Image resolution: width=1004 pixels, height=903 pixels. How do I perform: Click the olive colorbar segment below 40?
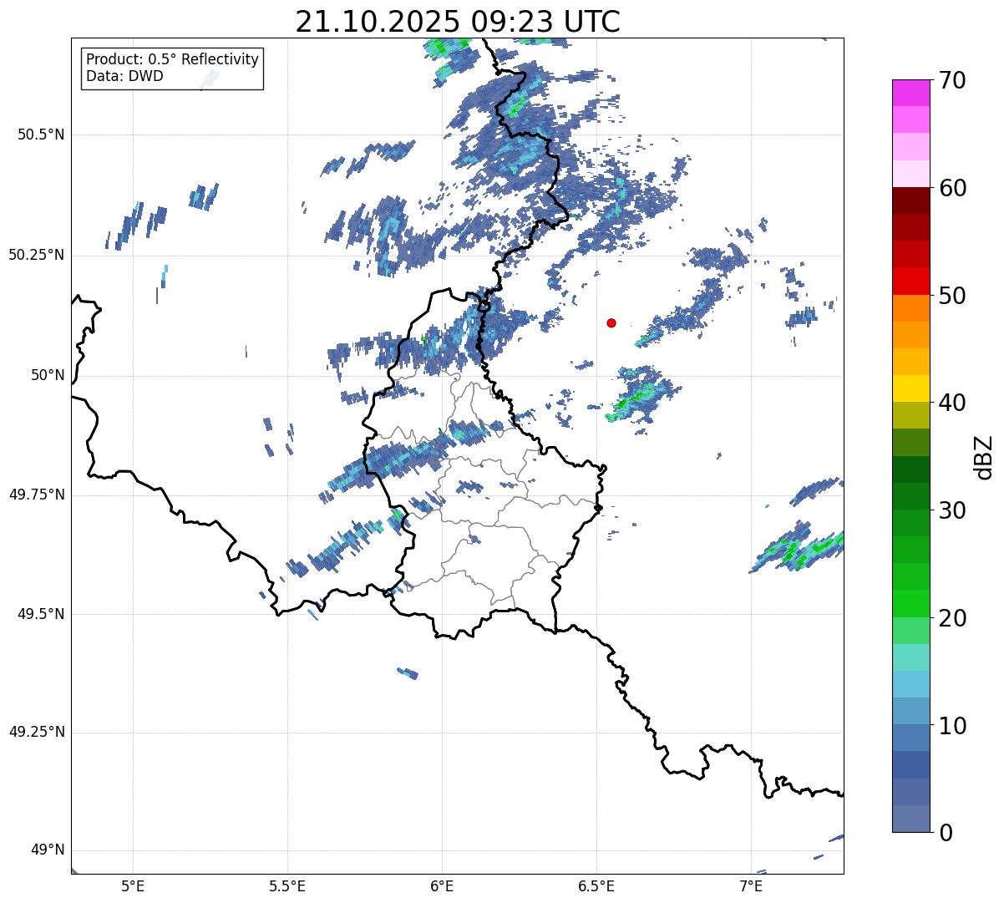pyautogui.click(x=911, y=415)
